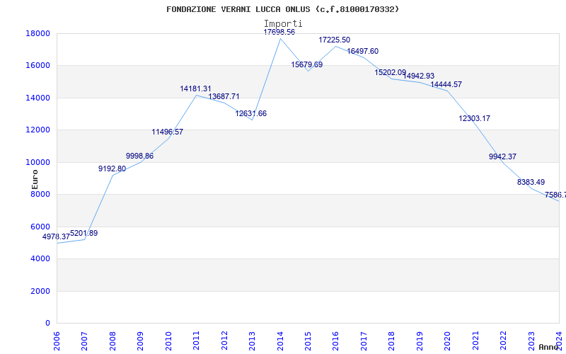
Task: Select the 15202.09 data label
Action: pyautogui.click(x=391, y=72)
